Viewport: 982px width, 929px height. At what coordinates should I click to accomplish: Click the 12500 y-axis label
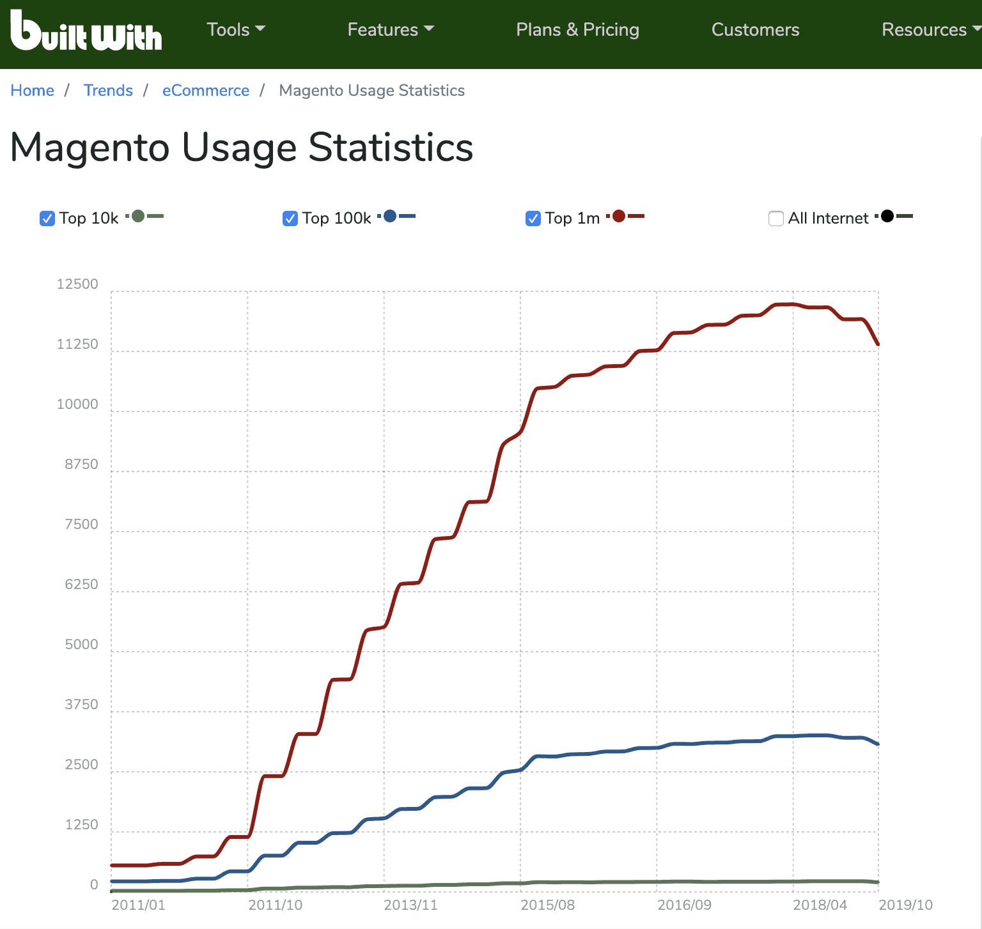coord(77,284)
